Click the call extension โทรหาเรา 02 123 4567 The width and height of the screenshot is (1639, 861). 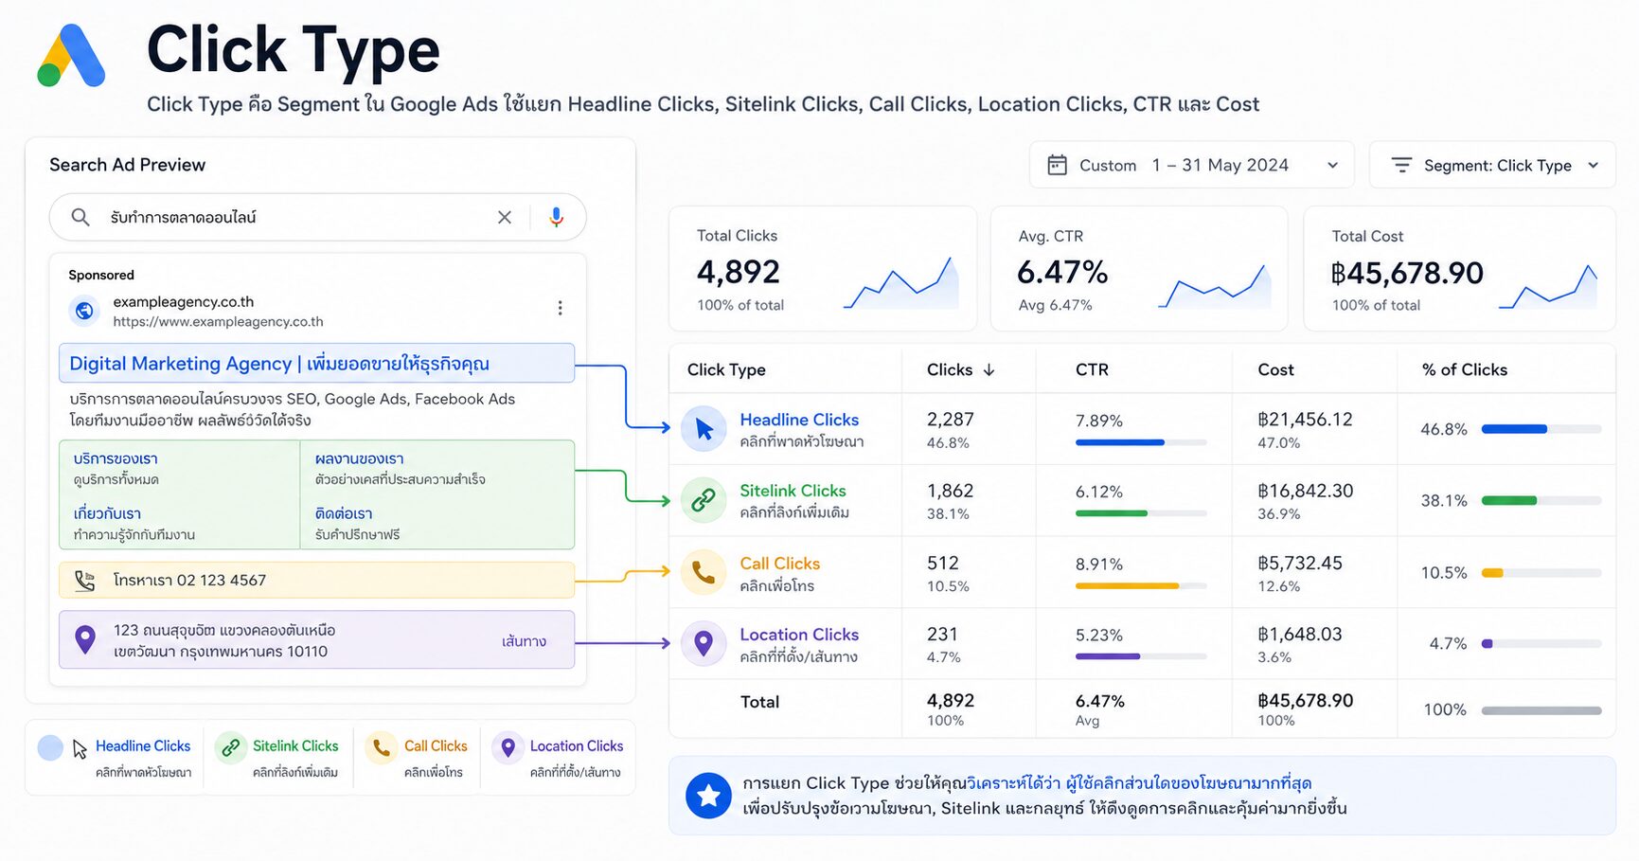(x=316, y=581)
